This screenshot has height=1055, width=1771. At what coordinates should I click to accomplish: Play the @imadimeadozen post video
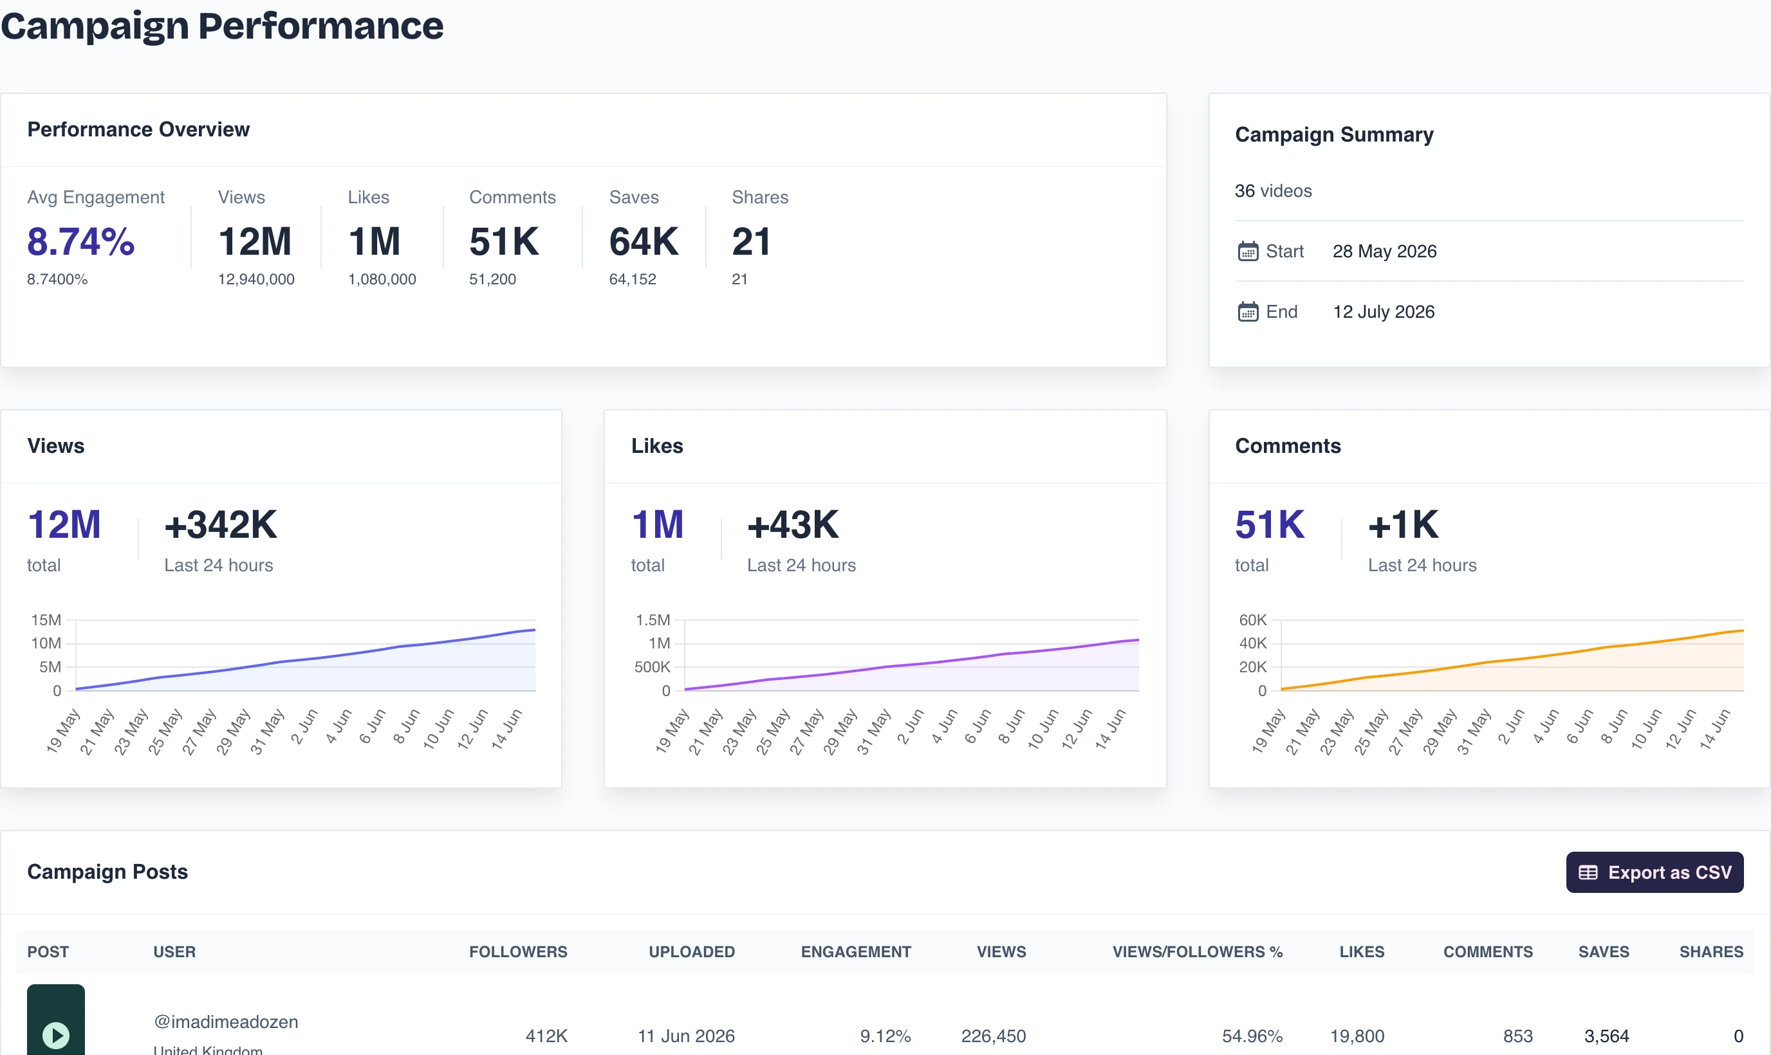pos(55,1035)
